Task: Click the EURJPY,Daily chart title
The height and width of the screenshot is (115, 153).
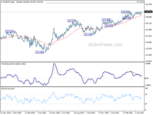Action: click(x=9, y=2)
